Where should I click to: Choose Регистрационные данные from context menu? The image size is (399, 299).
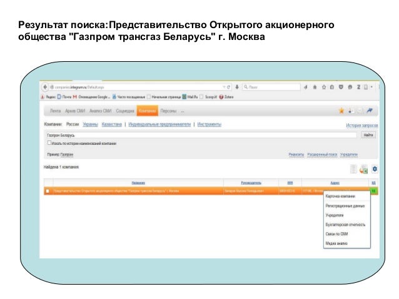point(345,206)
